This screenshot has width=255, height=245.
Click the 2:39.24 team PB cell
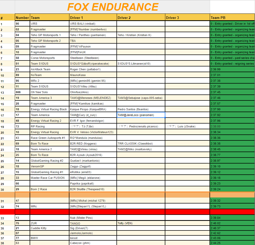232,189
